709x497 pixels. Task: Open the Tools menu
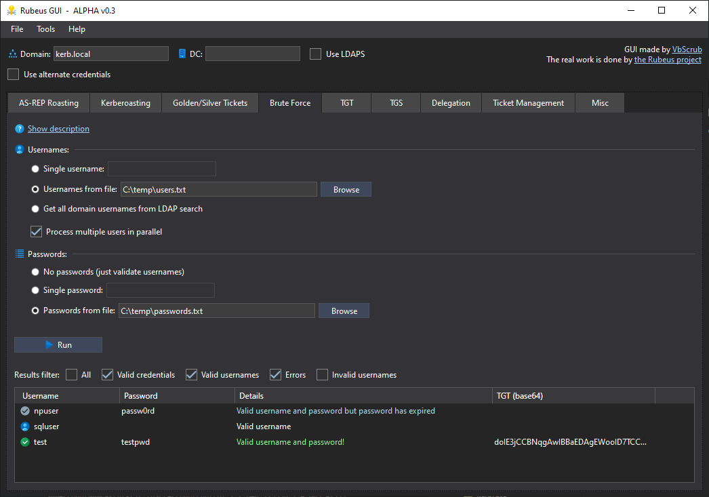[45, 29]
